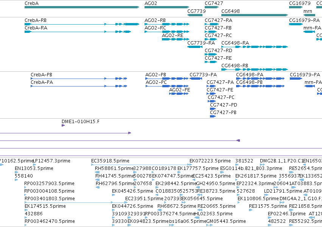Viewport: 322px width, 227px height.
Task: Select transcript CrebA-RA label
Action: coord(36,28)
